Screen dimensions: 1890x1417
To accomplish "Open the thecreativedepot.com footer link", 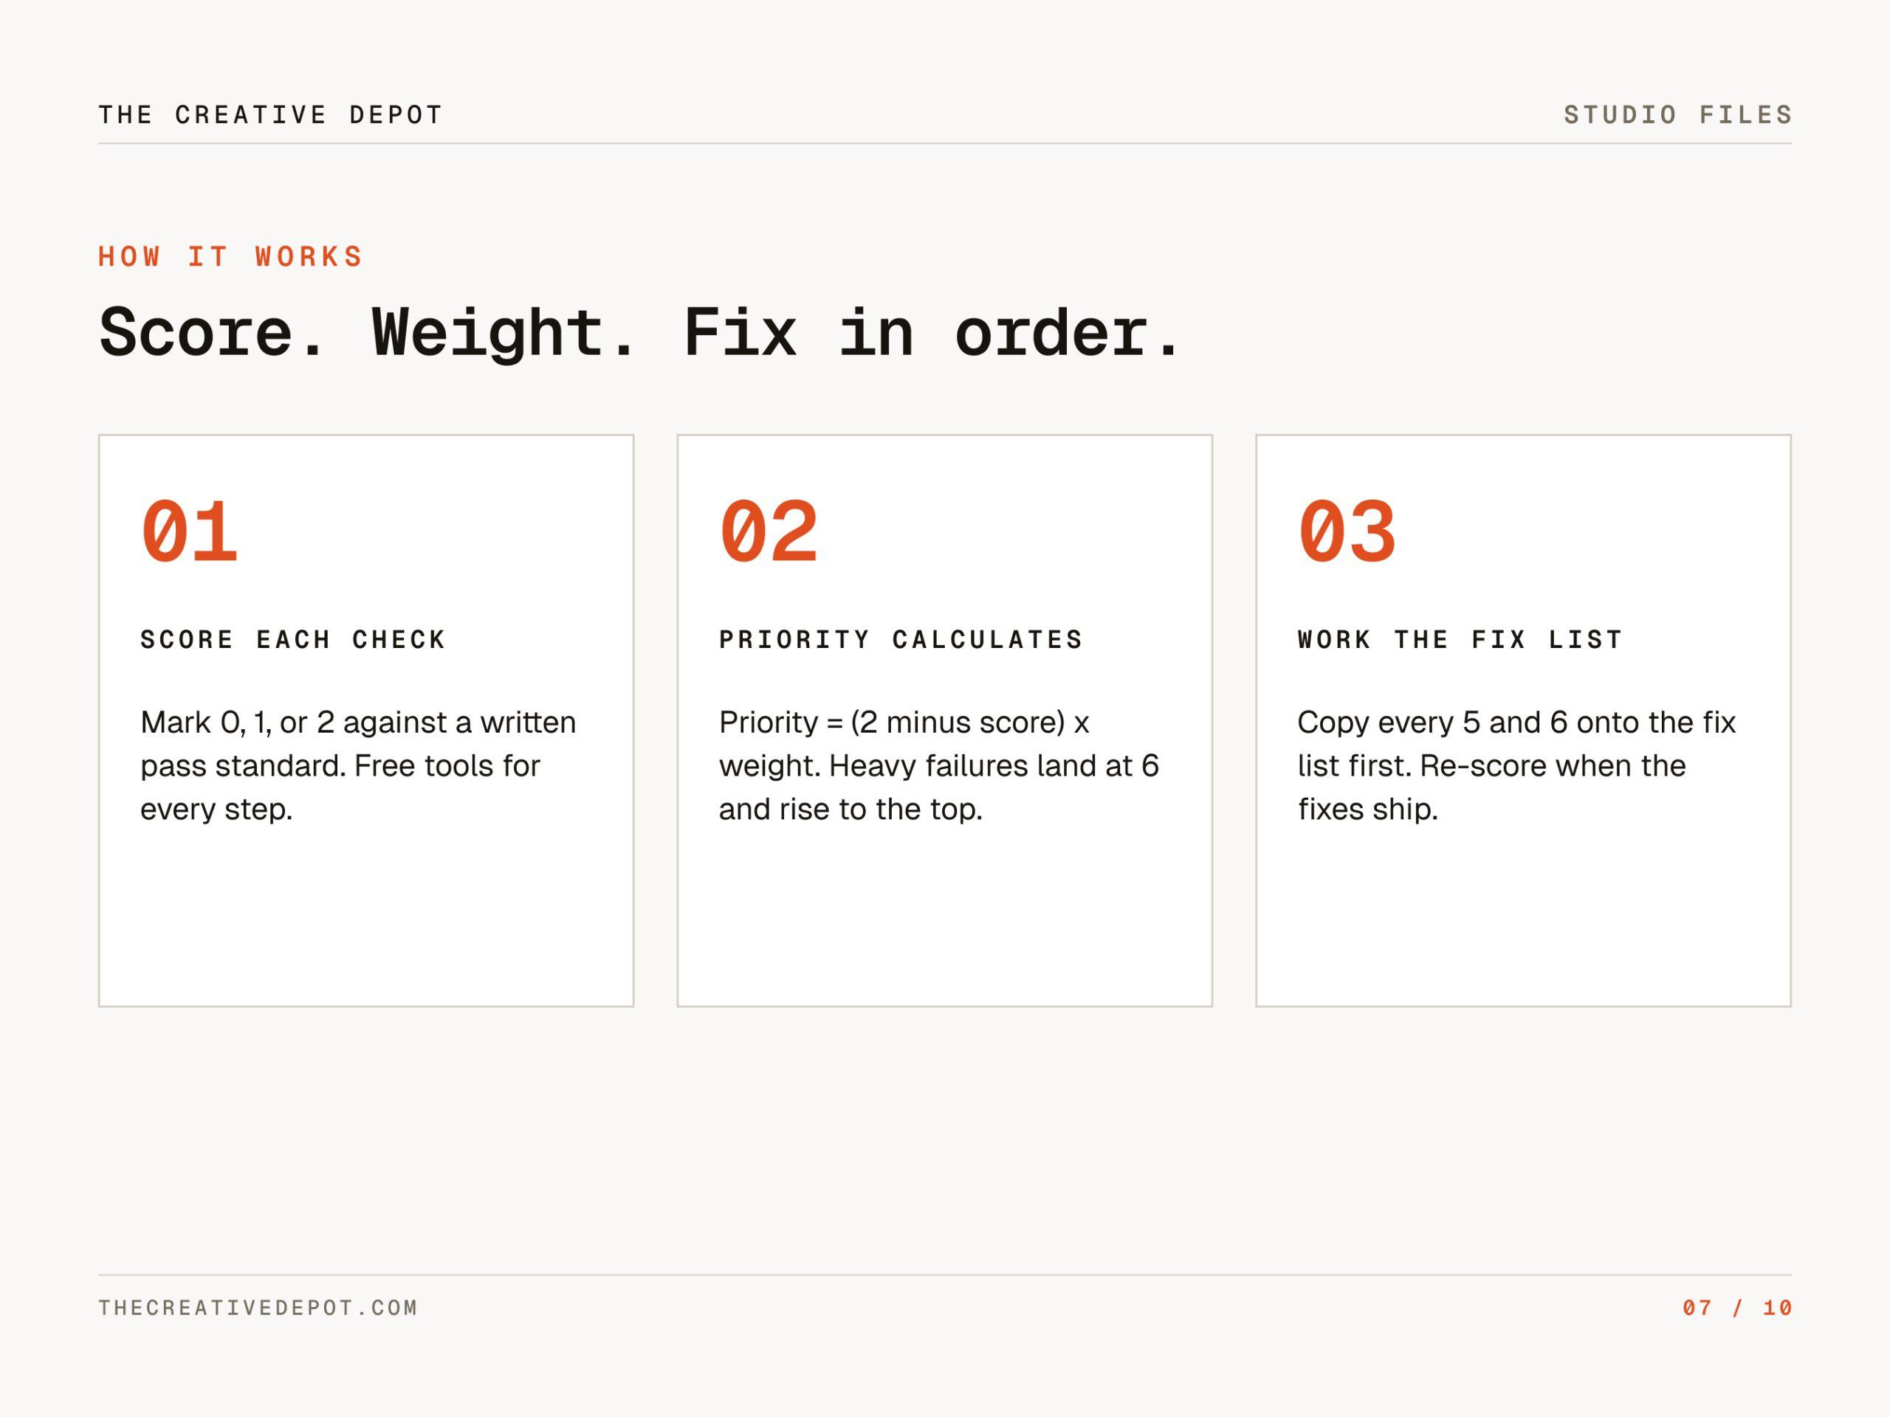I will 257,1308.
